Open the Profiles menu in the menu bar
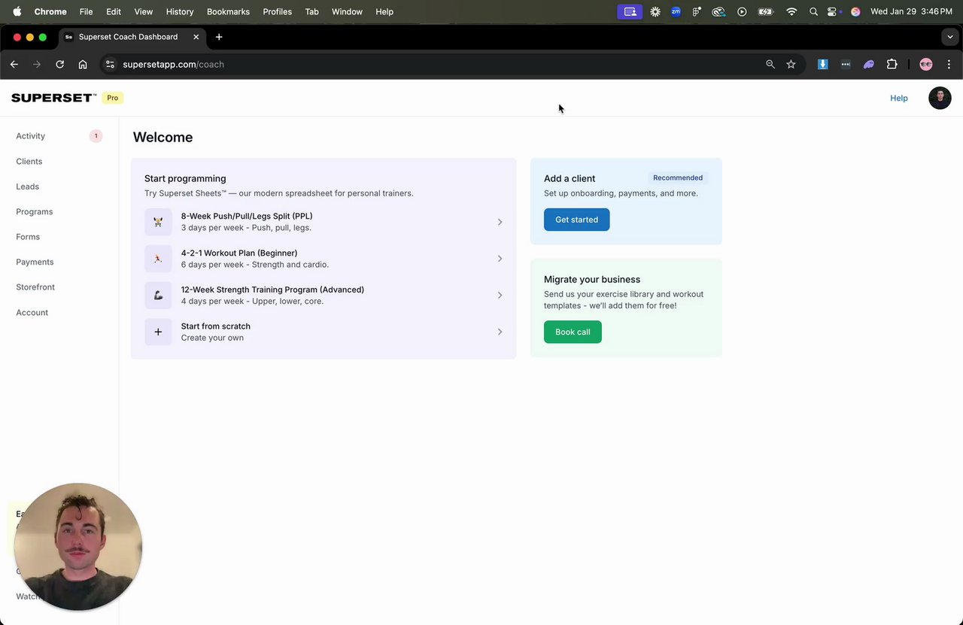Viewport: 963px width, 625px height. tap(278, 12)
